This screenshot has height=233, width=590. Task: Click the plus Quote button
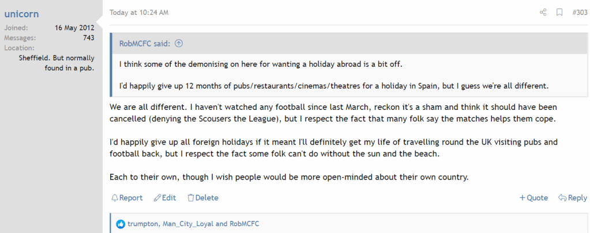pos(533,198)
